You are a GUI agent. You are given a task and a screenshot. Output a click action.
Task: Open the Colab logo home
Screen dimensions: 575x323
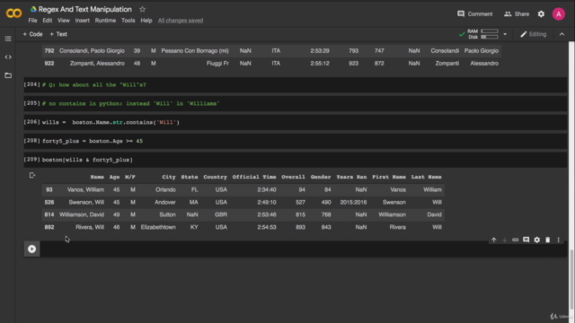13,13
